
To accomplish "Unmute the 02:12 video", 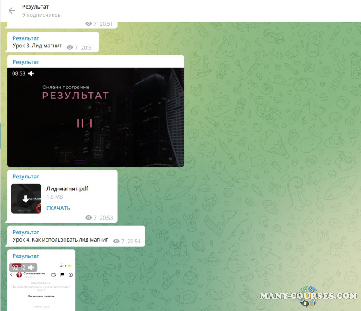I will point(31,267).
